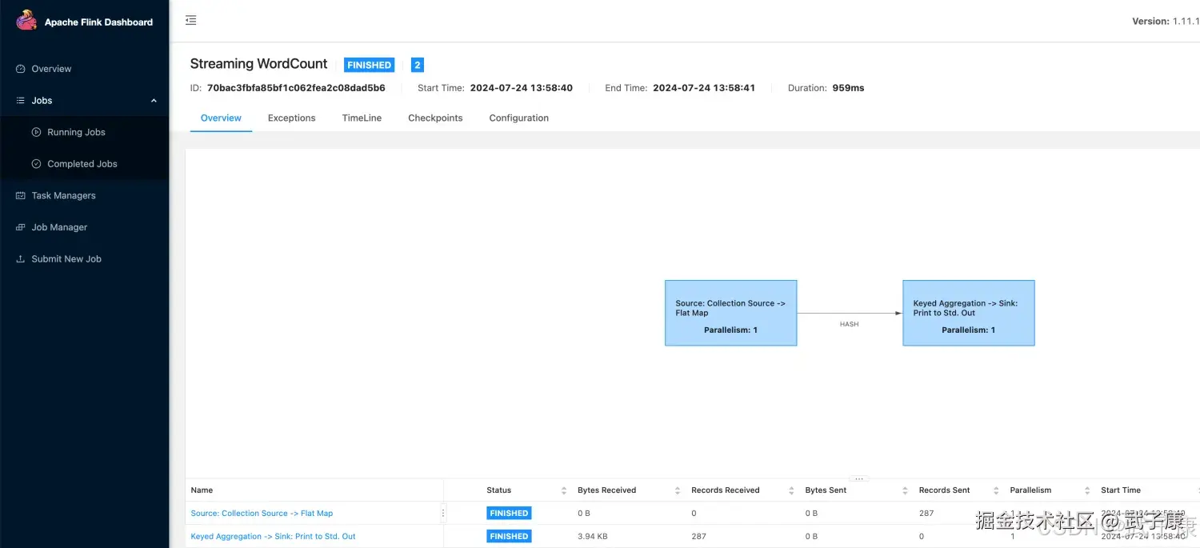1200x548 pixels.
Task: Select the Overview job tab
Action: [x=221, y=118]
